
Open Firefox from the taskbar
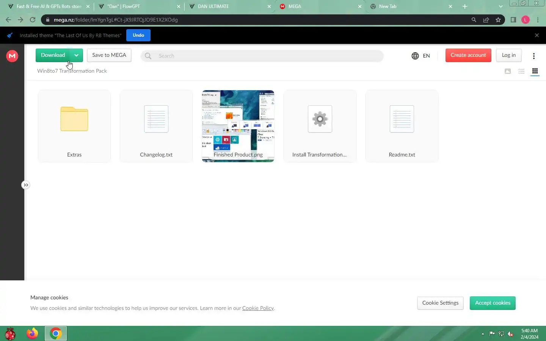pyautogui.click(x=32, y=333)
